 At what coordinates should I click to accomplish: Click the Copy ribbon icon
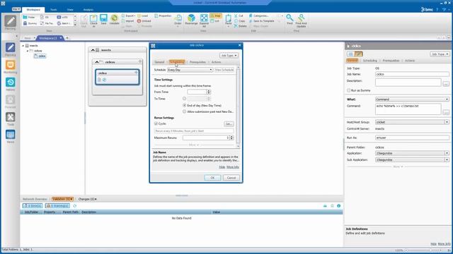pyautogui.click(x=239, y=21)
